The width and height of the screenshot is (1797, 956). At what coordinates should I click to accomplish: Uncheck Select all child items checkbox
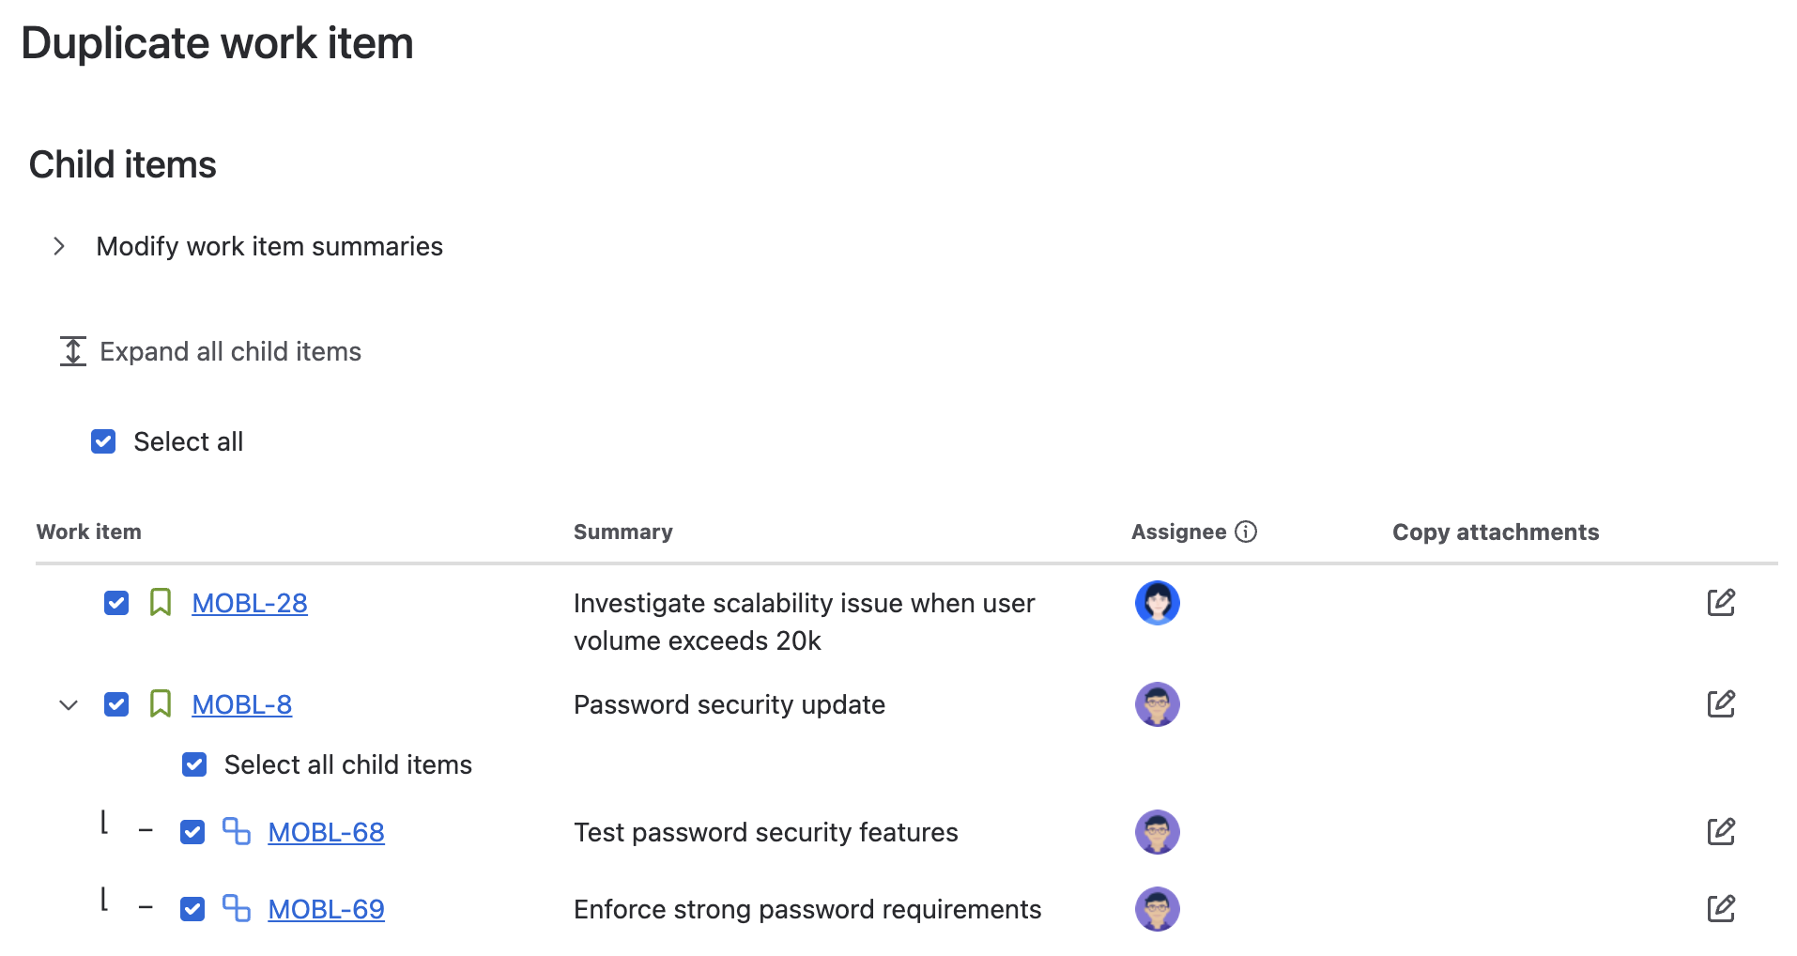[194, 764]
